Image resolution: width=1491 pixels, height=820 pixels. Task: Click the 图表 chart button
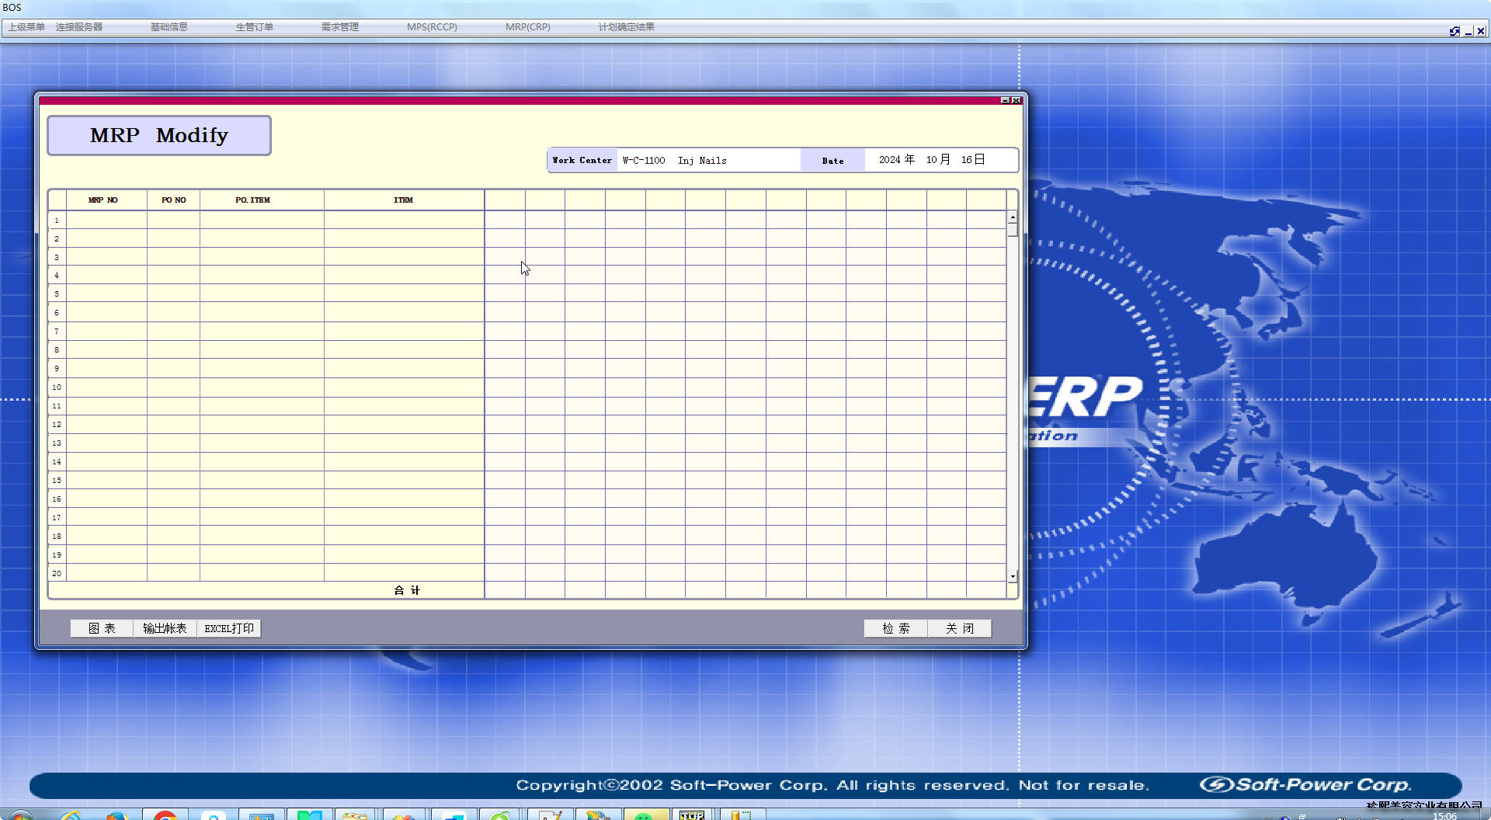[x=102, y=628]
